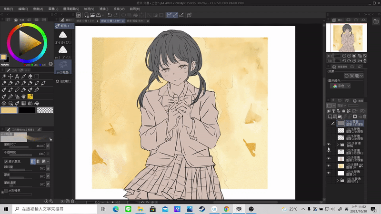The width and height of the screenshot is (381, 214).
Task: Click the lock layer icon
Action: point(343,111)
